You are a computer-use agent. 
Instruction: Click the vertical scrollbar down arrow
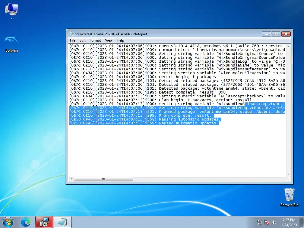click(x=288, y=174)
